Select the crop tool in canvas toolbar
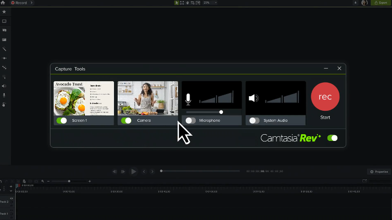 [x=192, y=3]
